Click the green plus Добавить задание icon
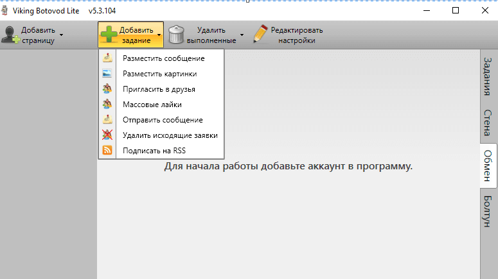 109,35
